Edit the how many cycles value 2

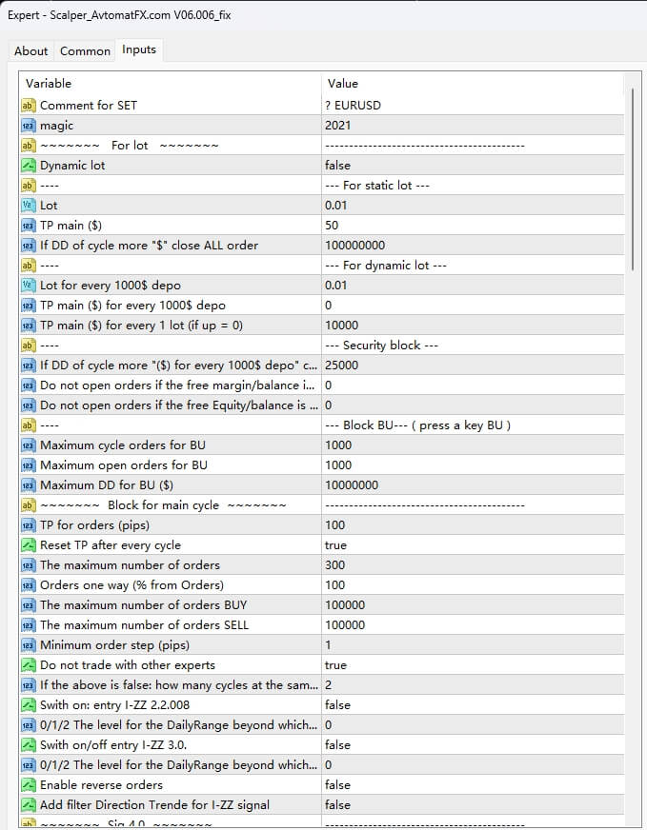473,685
